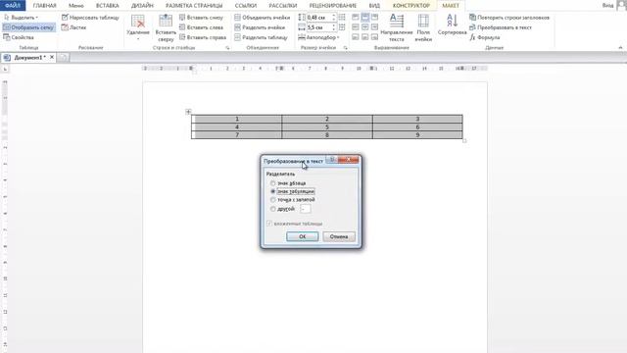
Task: Align cell text middle left
Action: (356, 27)
